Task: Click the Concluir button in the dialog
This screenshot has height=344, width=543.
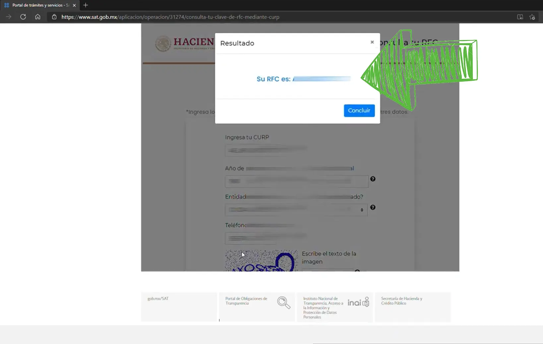Action: pos(359,110)
